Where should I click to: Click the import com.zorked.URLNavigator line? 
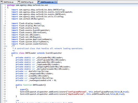[x=28, y=19]
